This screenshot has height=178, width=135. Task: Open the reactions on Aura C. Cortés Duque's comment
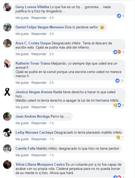[119, 52]
